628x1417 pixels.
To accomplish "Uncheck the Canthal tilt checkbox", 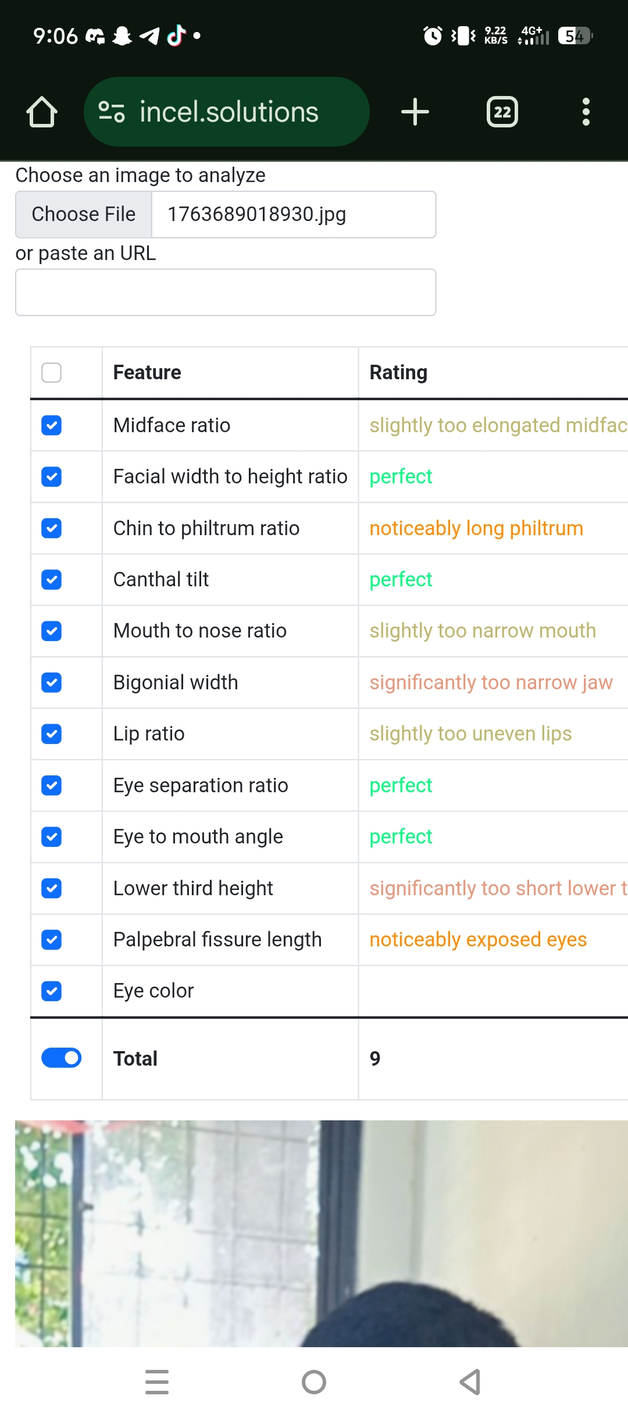I will pyautogui.click(x=52, y=579).
